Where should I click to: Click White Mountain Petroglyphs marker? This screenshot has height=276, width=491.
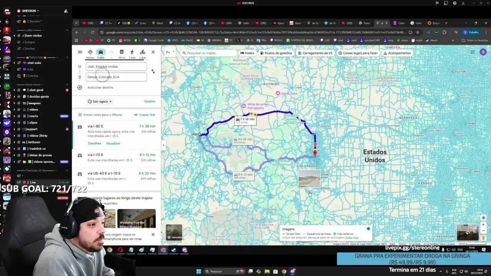(244, 106)
